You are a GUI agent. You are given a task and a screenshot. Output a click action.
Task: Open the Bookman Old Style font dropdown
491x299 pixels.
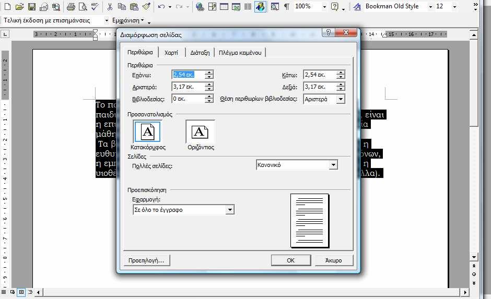pyautogui.click(x=430, y=7)
